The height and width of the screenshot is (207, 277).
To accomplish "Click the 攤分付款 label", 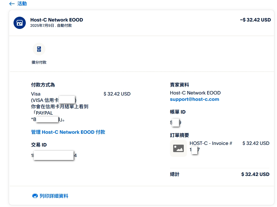I will (x=39, y=62).
